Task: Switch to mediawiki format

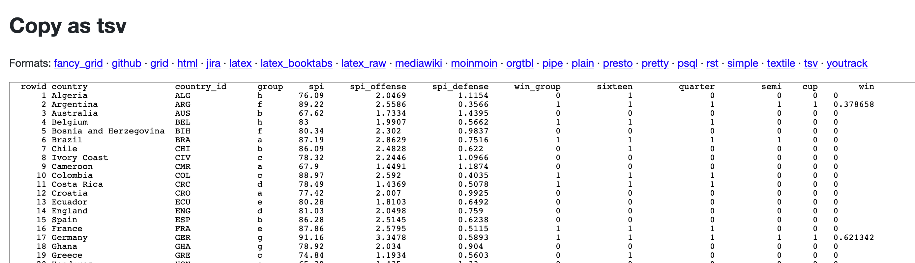Action: [x=418, y=63]
